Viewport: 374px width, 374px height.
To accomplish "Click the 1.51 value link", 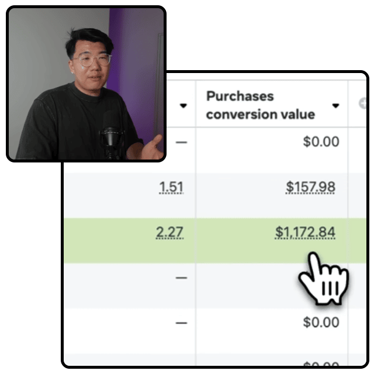I will click(171, 187).
